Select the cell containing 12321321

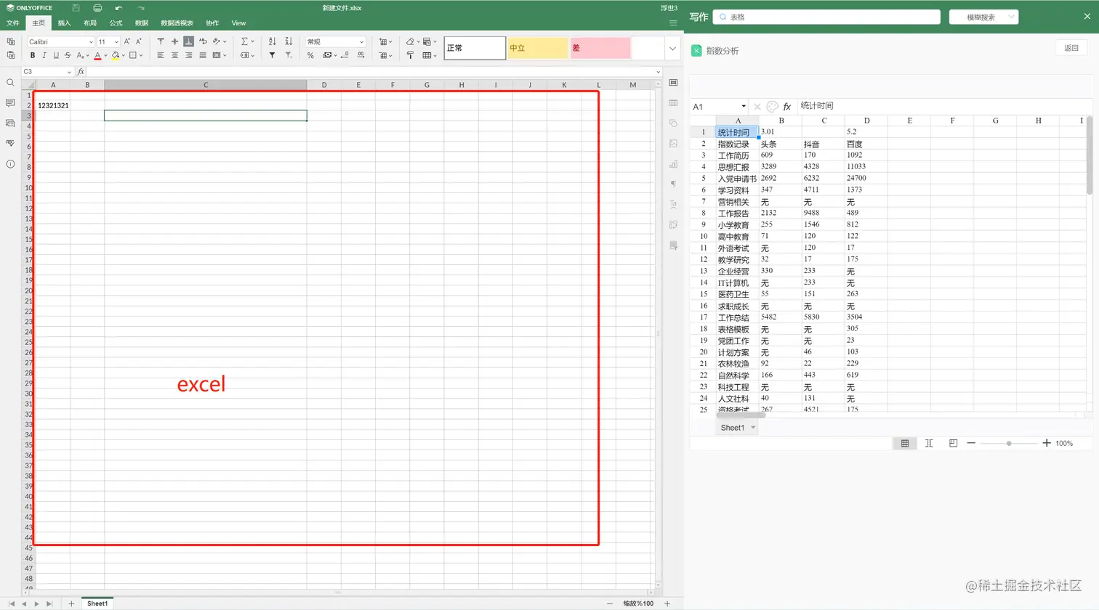(53, 105)
